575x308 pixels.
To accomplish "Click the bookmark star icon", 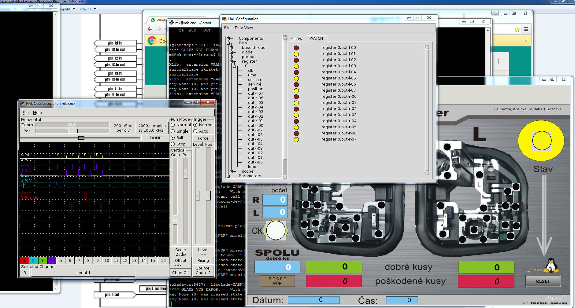I will [517, 29].
